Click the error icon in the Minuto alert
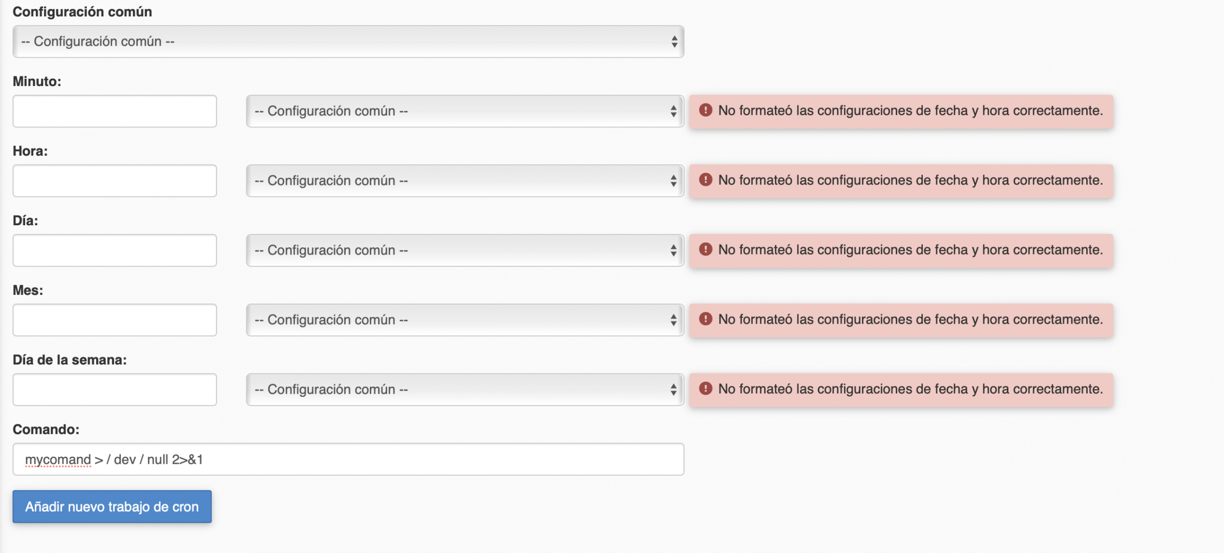This screenshot has width=1224, height=553. tap(705, 110)
